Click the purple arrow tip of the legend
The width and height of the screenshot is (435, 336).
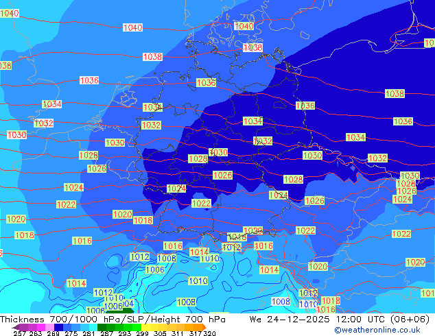tap(15, 328)
